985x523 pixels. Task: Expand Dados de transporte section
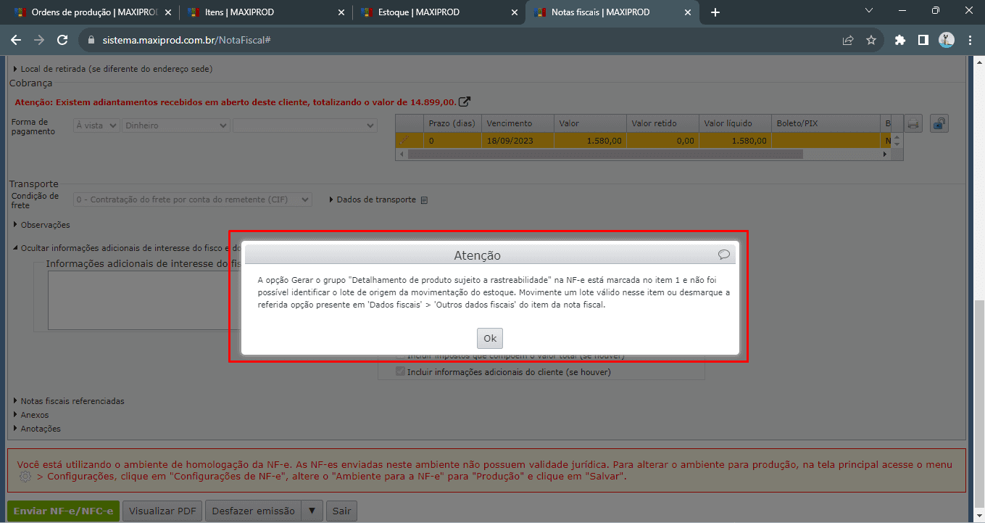[372, 199]
